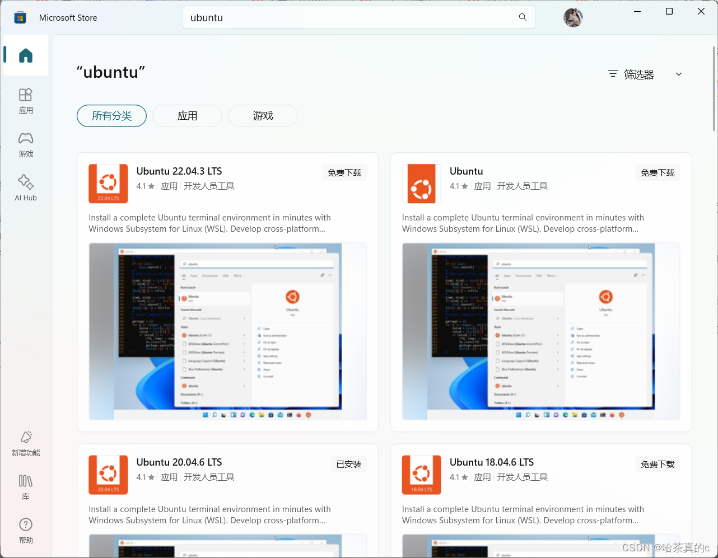Viewport: 718px width, 558px height.
Task: Open the Ubuntu 22.04.3 LTS title
Action: click(x=179, y=171)
